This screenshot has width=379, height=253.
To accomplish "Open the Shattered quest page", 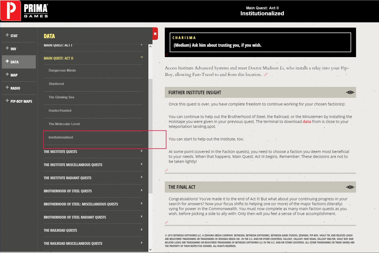I will click(93, 84).
